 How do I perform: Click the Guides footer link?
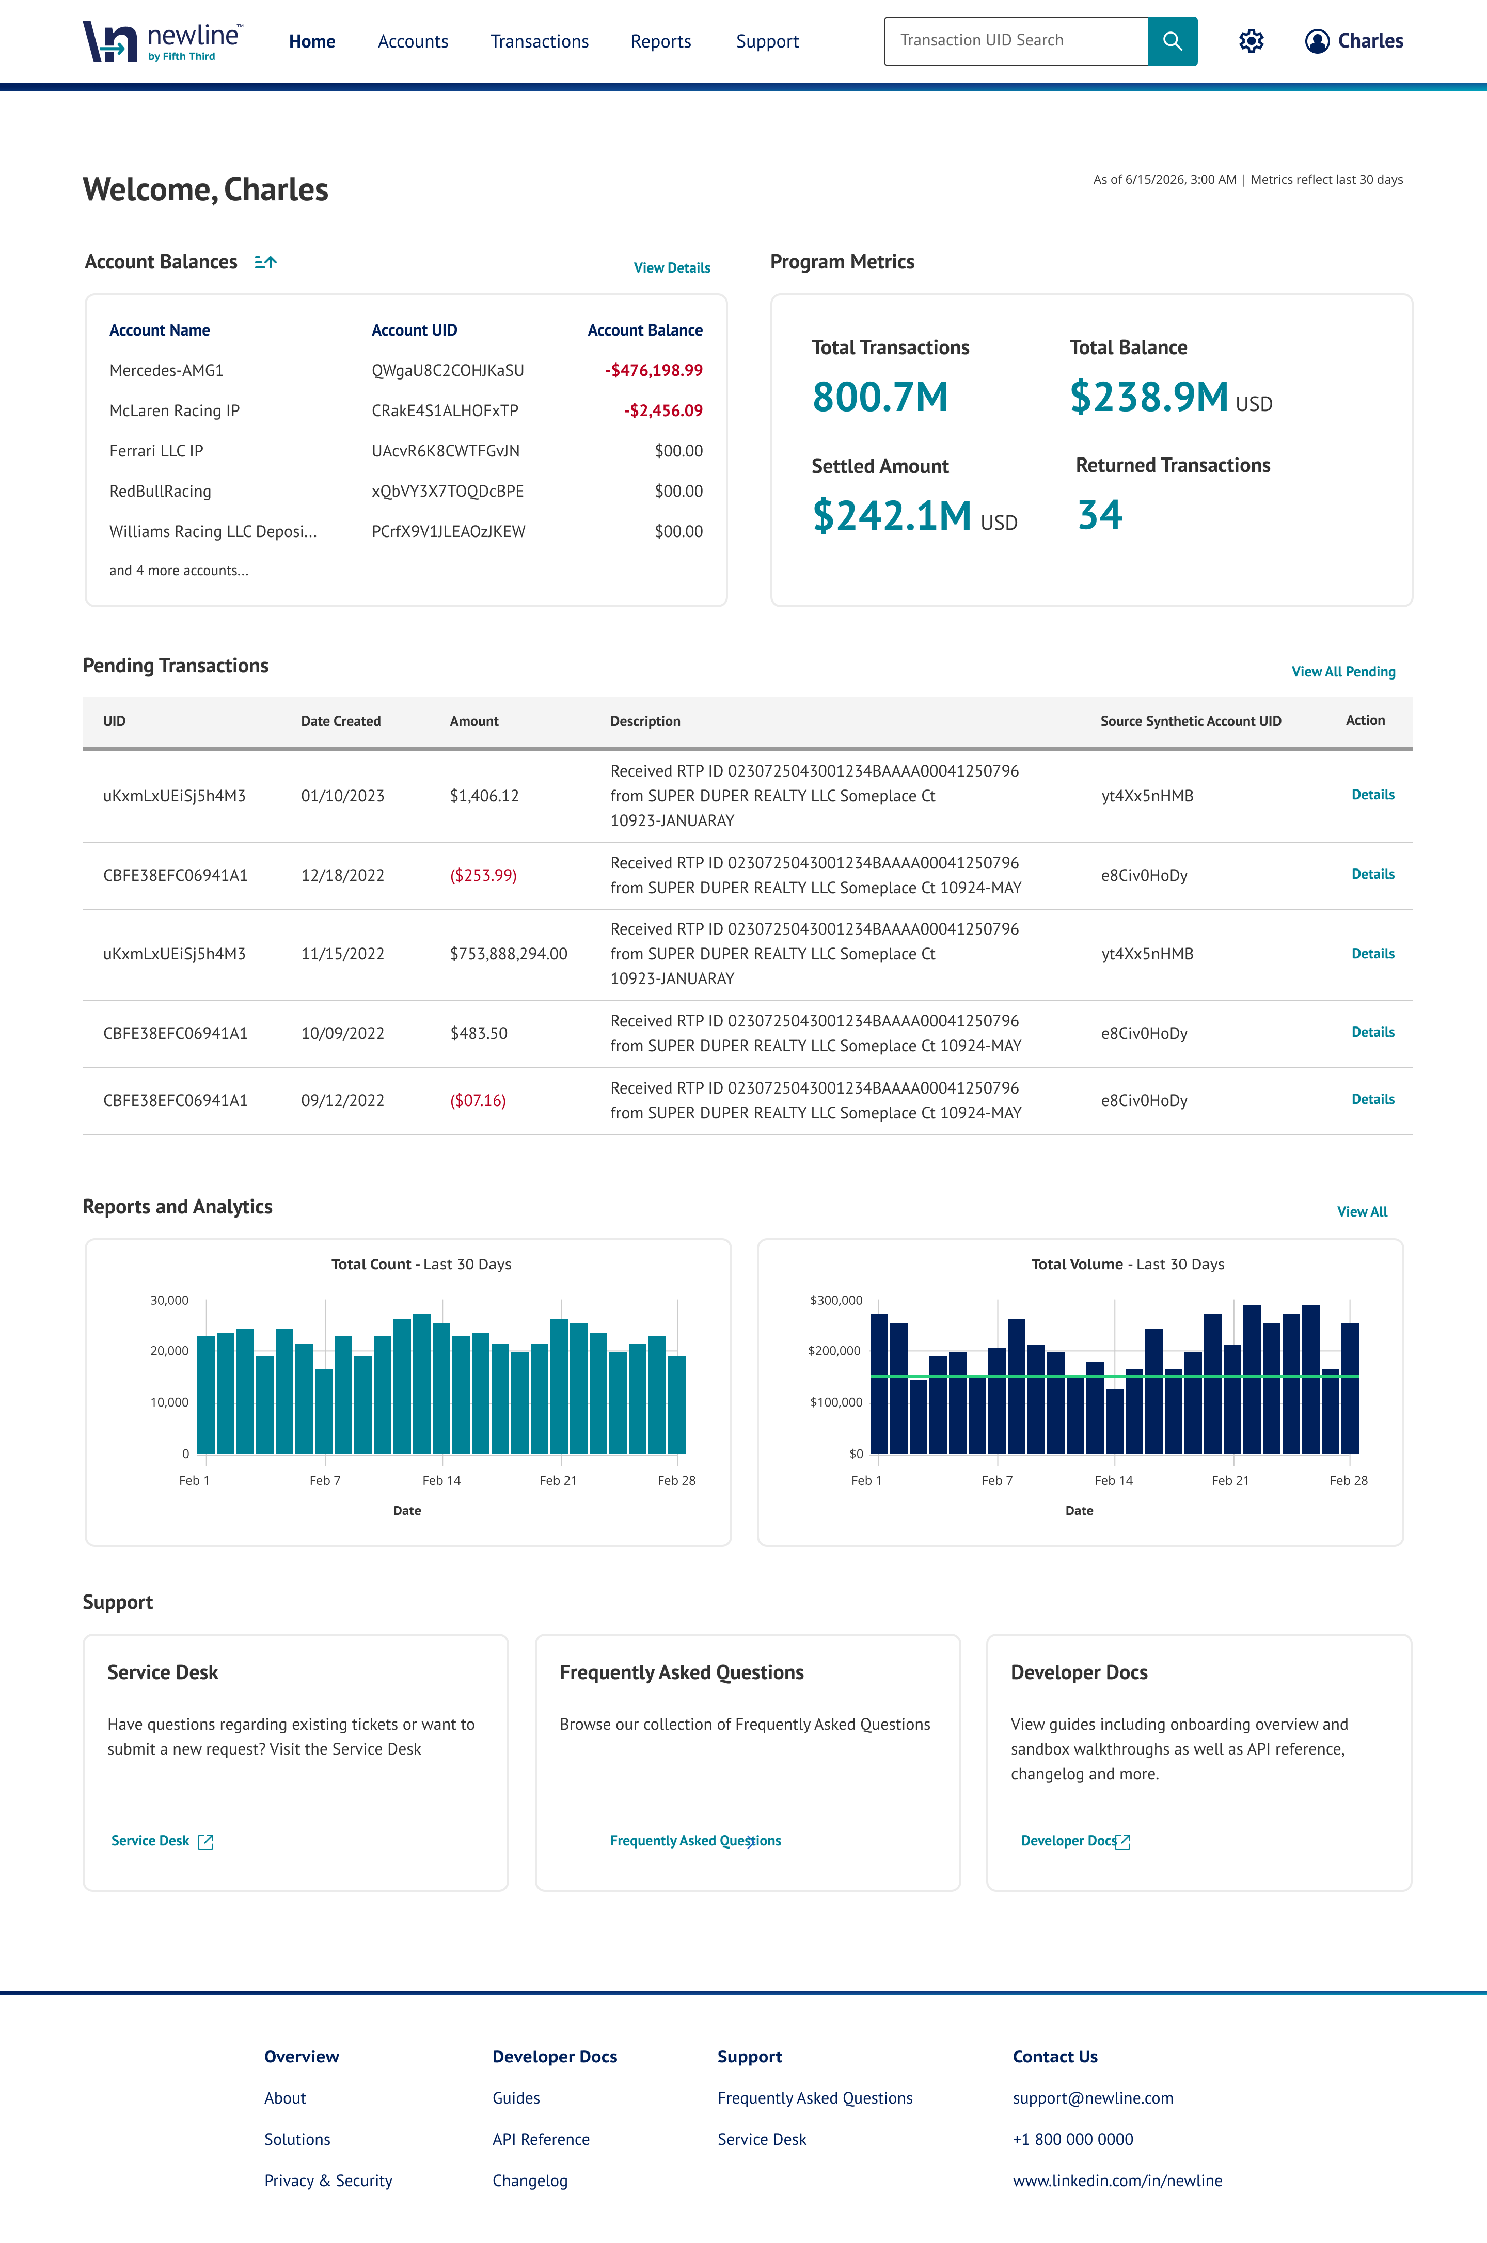click(516, 2098)
